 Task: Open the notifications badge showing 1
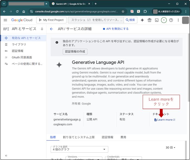coord(164,20)
